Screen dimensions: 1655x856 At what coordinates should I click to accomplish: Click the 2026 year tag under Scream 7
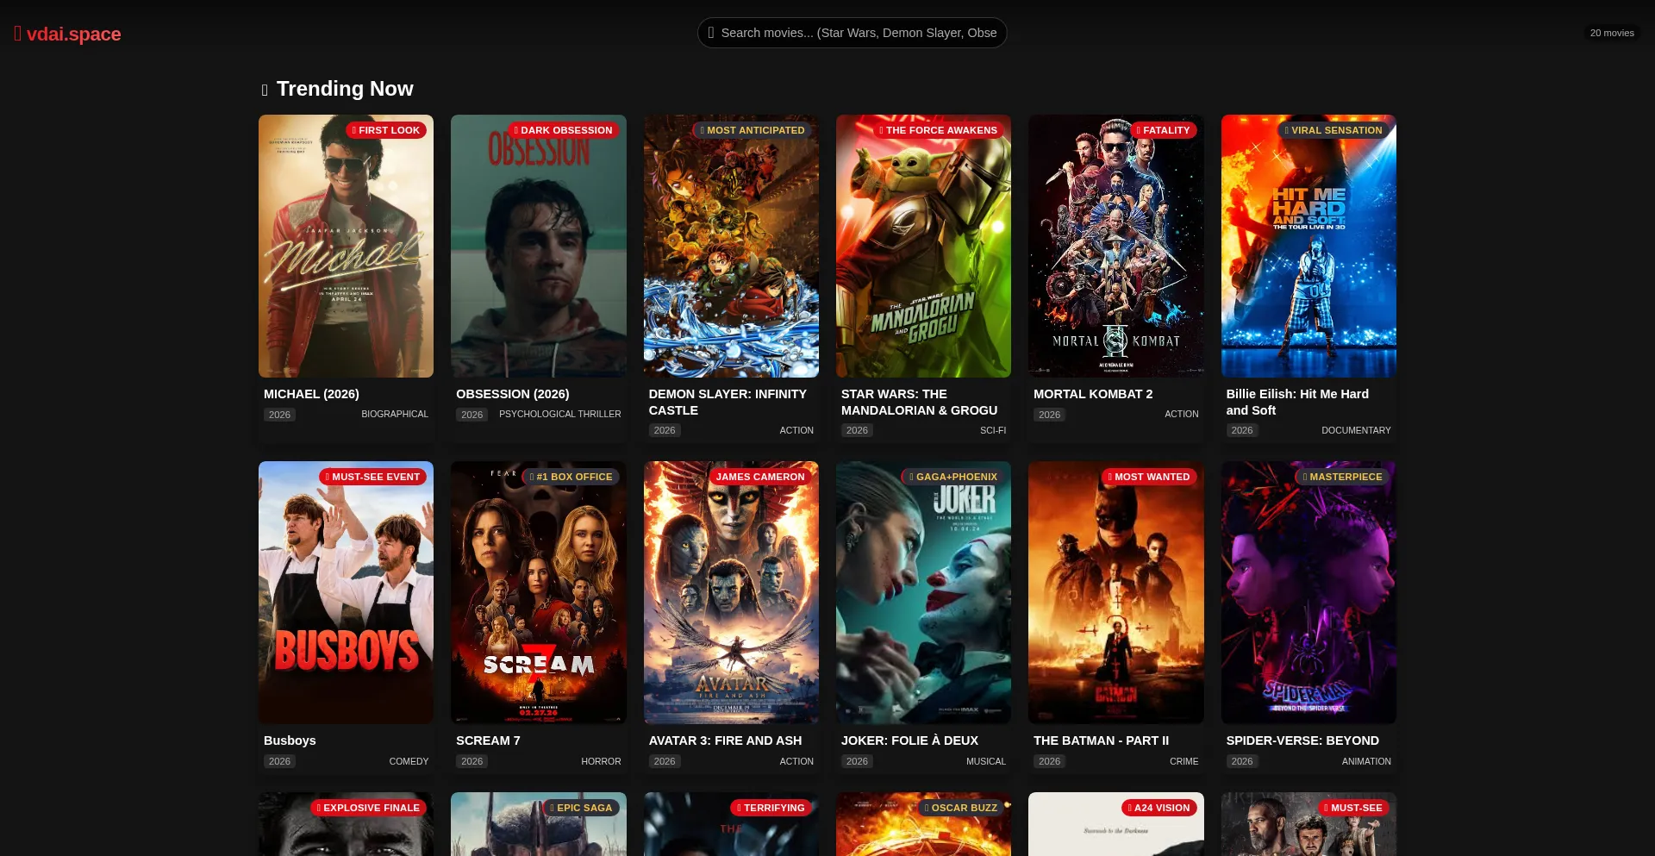pos(472,761)
